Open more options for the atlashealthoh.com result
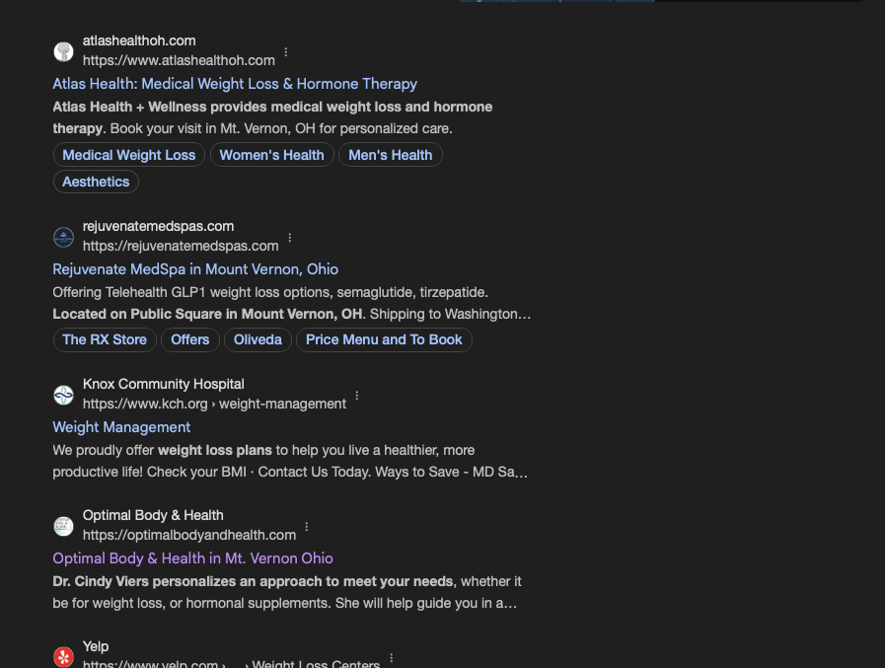This screenshot has height=668, width=885. [286, 52]
